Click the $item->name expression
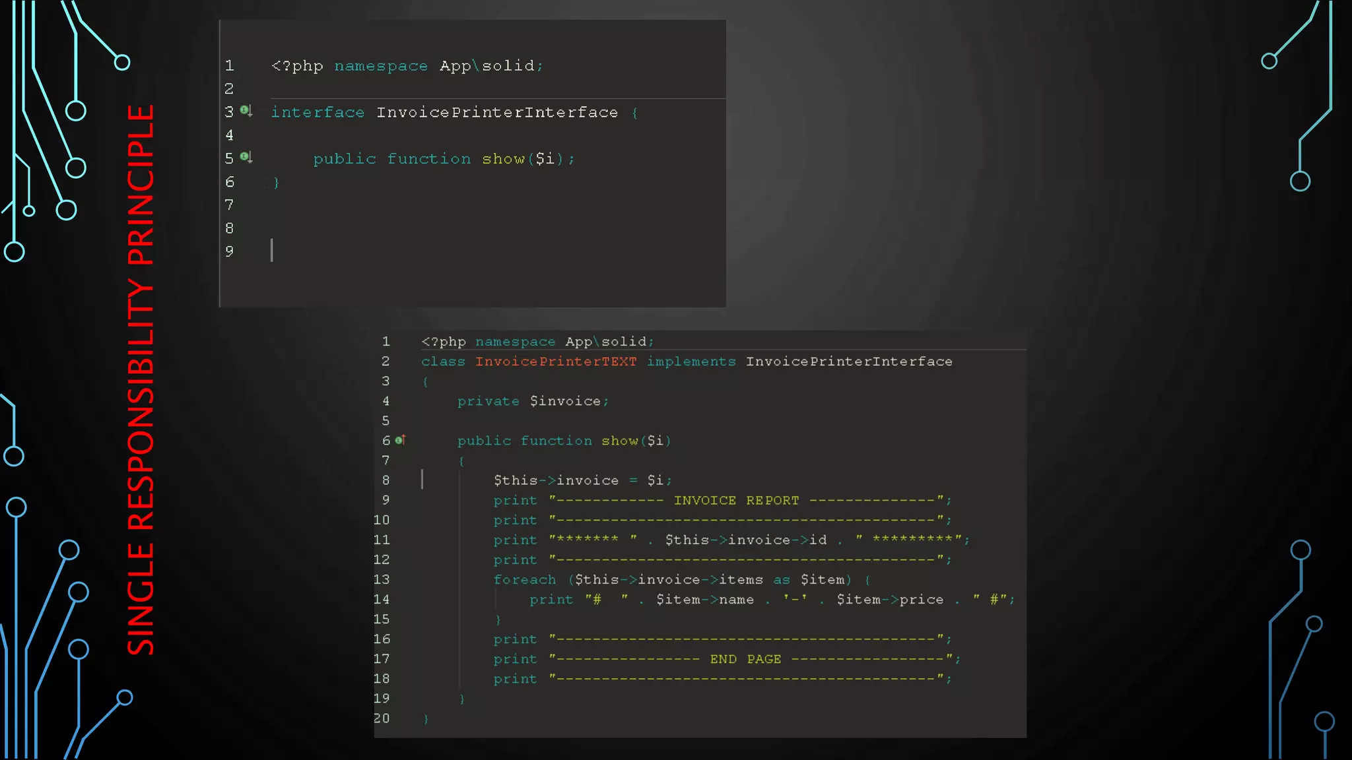This screenshot has height=760, width=1352. click(x=704, y=599)
